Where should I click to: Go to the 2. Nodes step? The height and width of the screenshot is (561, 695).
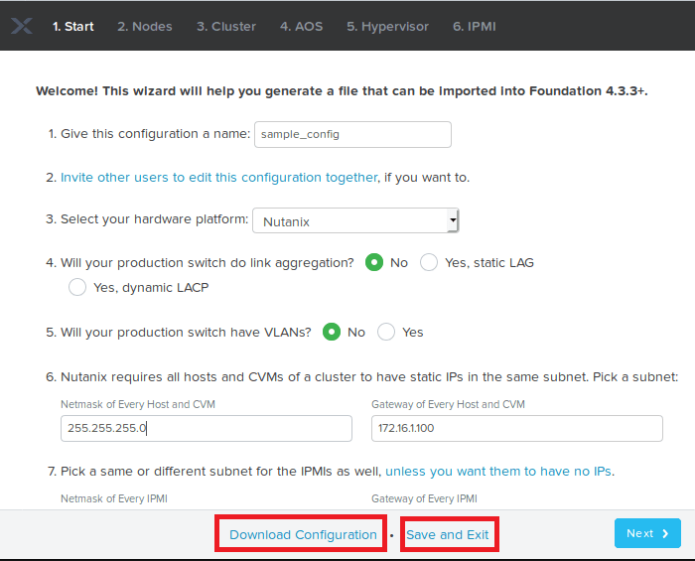pos(145,27)
